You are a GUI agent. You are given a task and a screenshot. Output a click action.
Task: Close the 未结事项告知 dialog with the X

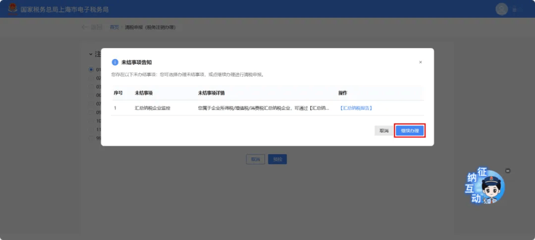(421, 62)
